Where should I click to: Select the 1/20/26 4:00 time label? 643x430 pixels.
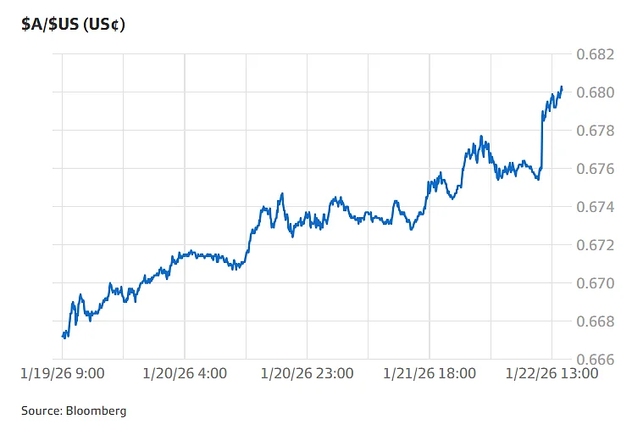point(185,373)
